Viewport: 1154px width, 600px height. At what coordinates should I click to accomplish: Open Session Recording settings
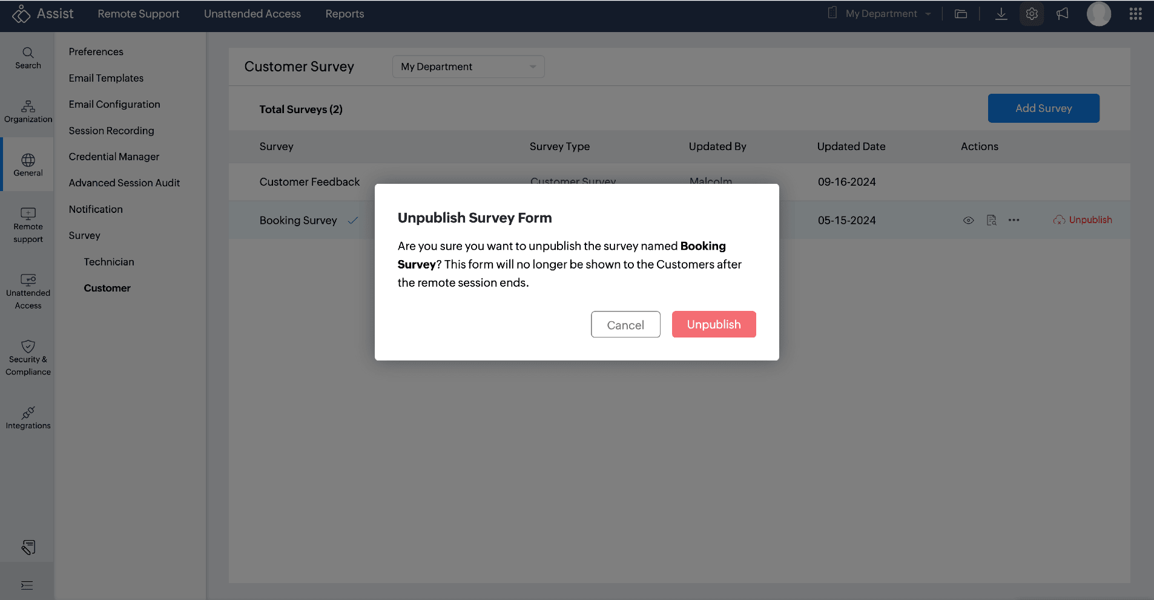pos(111,131)
